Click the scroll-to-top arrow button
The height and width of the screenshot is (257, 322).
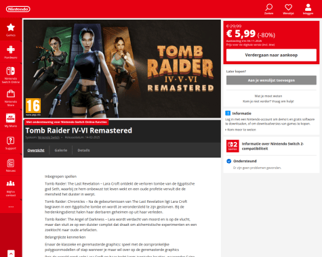pos(11,253)
